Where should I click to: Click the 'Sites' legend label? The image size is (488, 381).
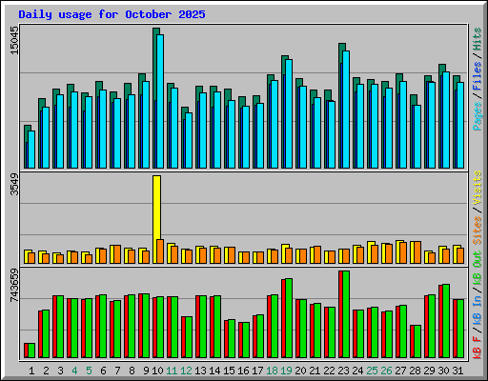[477, 231]
